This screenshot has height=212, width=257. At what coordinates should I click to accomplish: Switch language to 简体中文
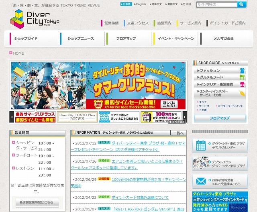pyautogui.click(x=155, y=4)
